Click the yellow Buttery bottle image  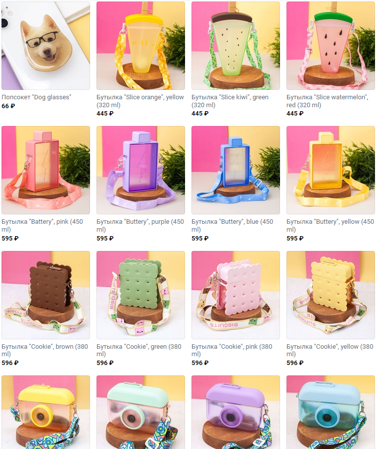(x=330, y=170)
